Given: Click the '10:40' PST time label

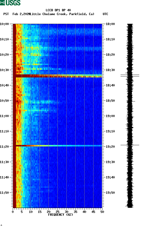Looking at the screenshot, I should [x=5, y=85].
